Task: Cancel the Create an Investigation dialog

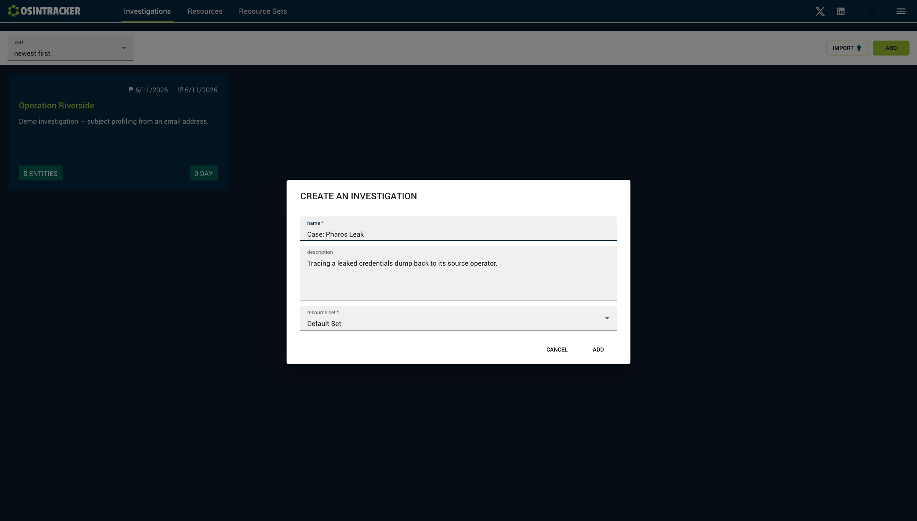Action: pyautogui.click(x=557, y=350)
